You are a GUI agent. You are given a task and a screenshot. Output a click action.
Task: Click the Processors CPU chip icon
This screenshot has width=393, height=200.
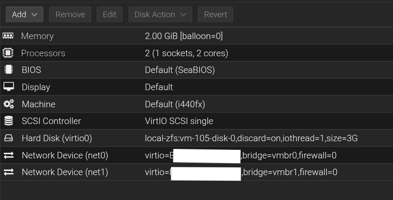(x=8, y=53)
